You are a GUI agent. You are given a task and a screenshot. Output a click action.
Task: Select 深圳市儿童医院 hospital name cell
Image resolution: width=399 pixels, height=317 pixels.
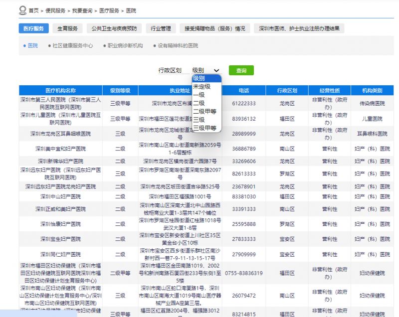60,119
